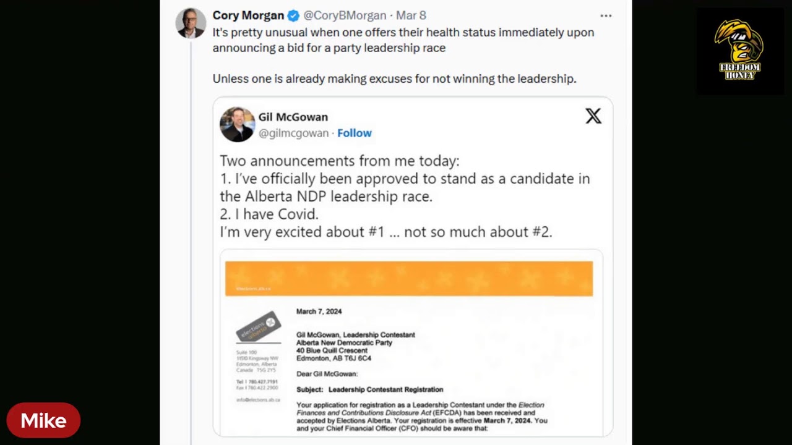Click the X logo in quoted tweet
792x445 pixels.
point(593,116)
